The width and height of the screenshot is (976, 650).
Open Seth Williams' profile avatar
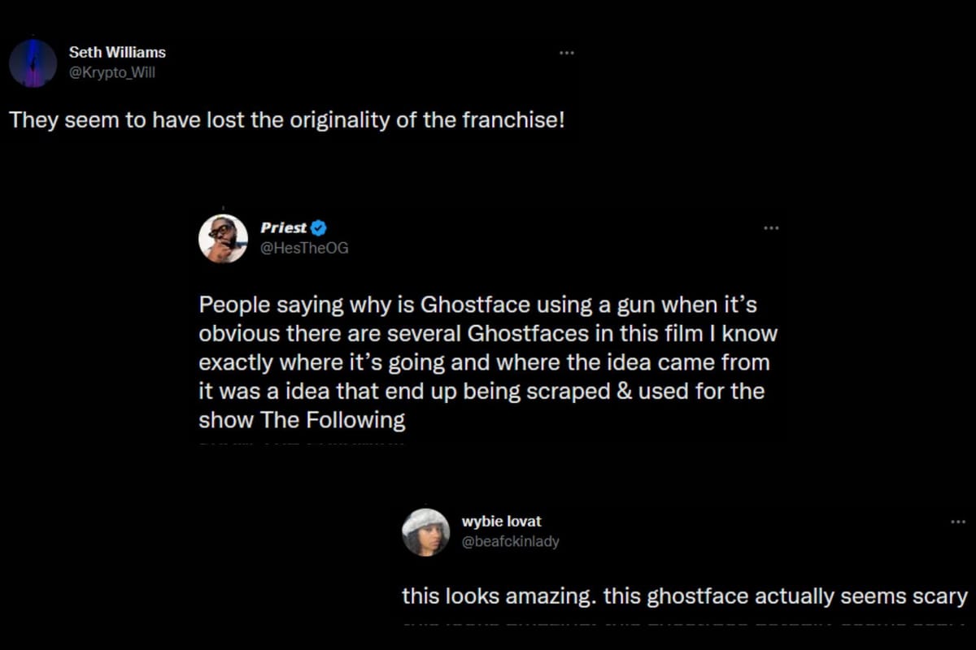(33, 63)
